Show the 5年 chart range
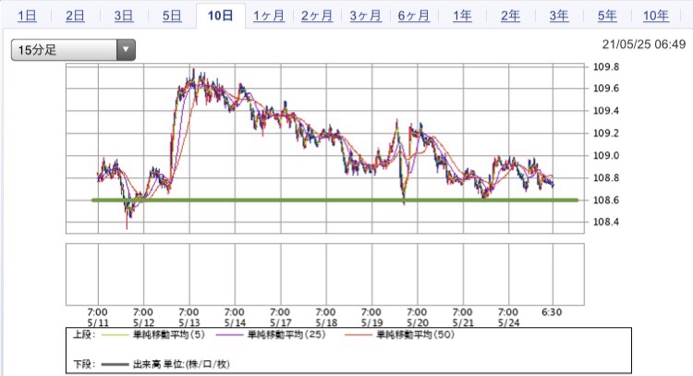The height and width of the screenshot is (376, 693). click(x=607, y=16)
